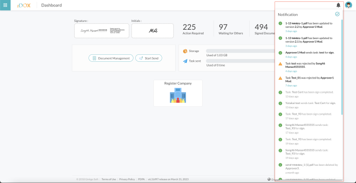
Task: Click the notification panel scrollbar
Action: coord(342,67)
